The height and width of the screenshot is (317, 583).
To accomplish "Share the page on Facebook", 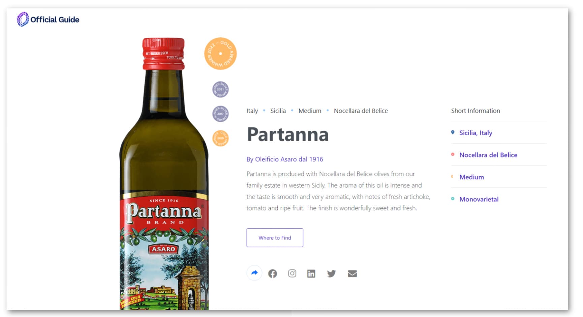I will (x=273, y=273).
